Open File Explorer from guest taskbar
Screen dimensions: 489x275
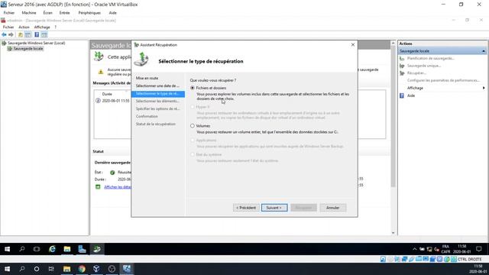(66, 249)
